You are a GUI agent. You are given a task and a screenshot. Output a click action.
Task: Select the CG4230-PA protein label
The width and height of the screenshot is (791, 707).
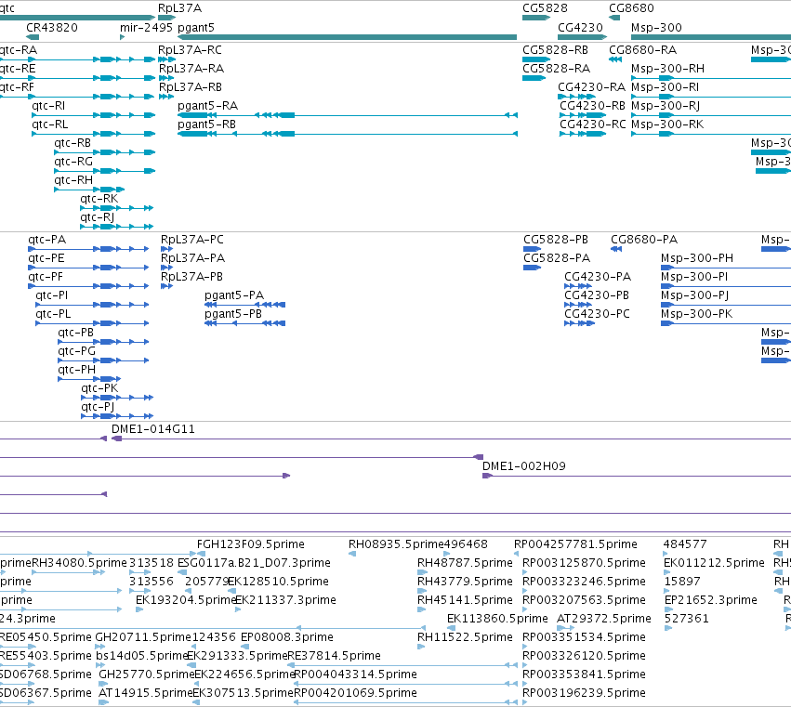[598, 277]
